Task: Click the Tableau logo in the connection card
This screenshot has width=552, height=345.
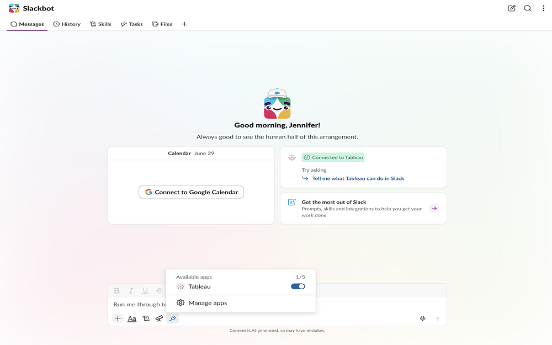Action: (292, 157)
